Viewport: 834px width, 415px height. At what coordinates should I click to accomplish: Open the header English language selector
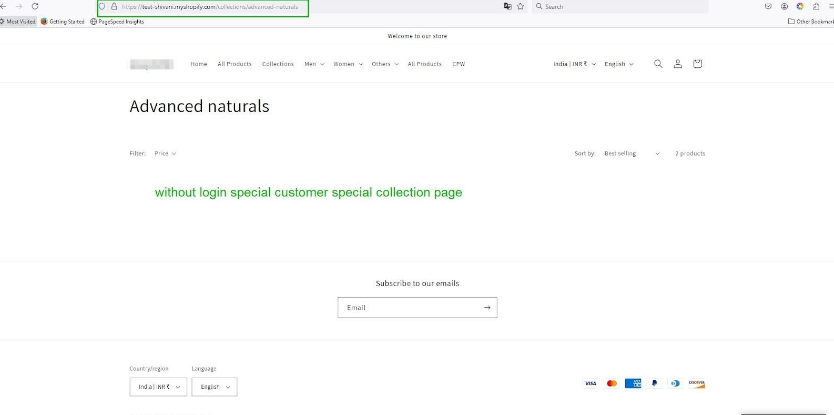(x=619, y=64)
